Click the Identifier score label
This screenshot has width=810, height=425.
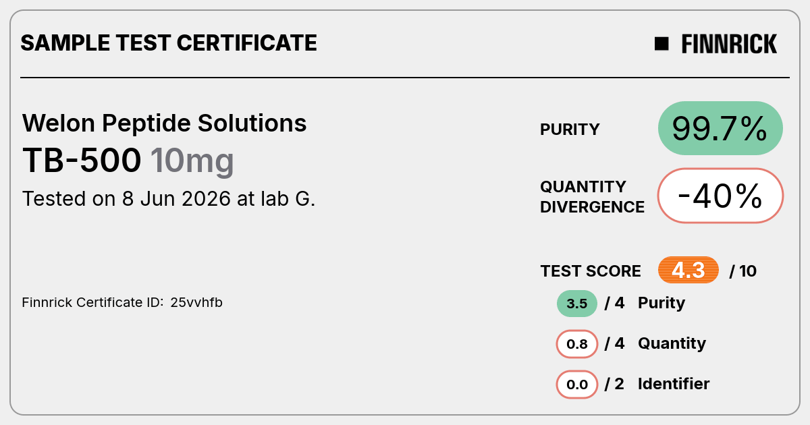tap(674, 384)
